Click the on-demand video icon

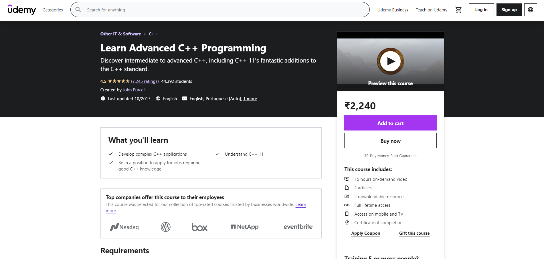(347, 179)
